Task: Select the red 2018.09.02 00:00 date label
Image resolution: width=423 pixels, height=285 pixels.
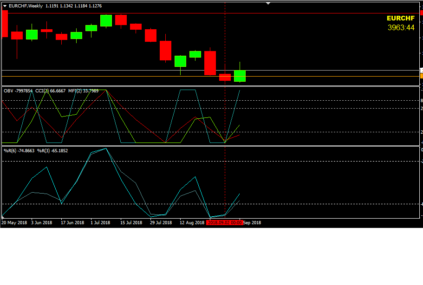Action: pos(225,223)
